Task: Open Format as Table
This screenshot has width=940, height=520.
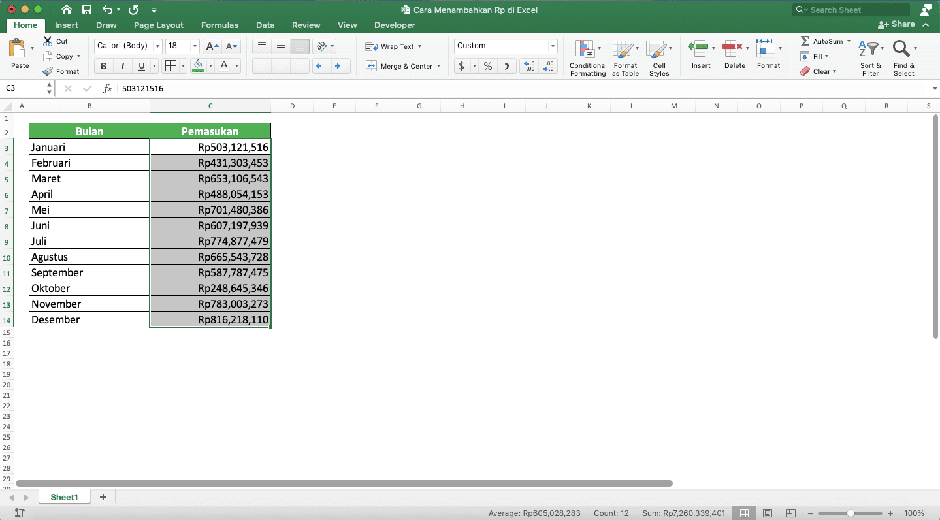Action: click(x=625, y=57)
